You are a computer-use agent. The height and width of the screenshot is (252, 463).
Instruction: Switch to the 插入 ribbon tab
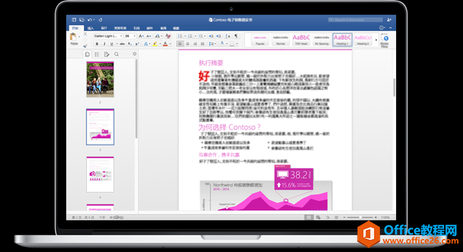pyautogui.click(x=91, y=29)
